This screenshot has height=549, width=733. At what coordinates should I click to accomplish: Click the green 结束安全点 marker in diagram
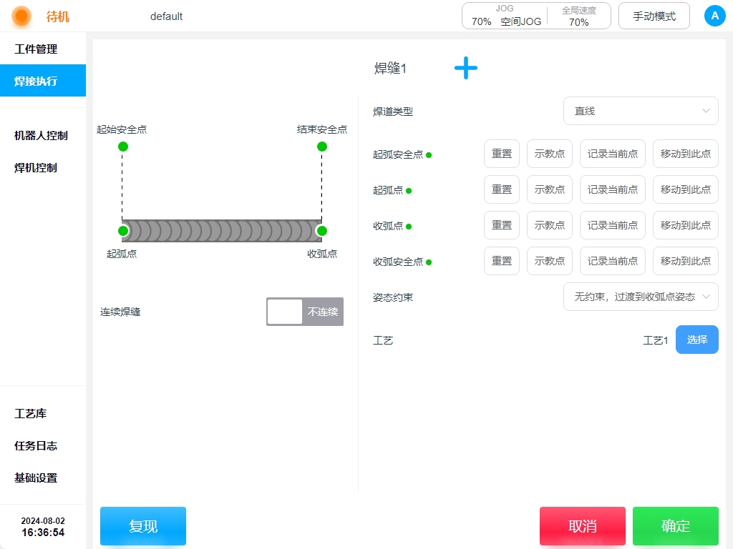click(322, 147)
